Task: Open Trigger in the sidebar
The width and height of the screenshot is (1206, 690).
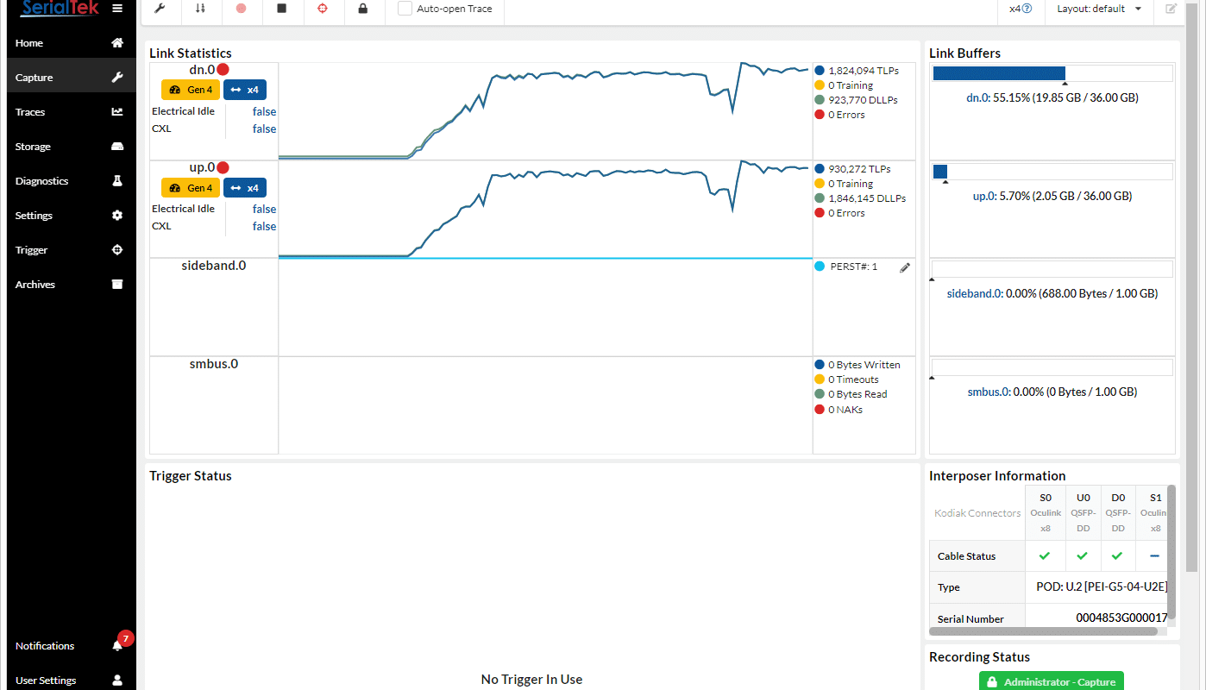Action: click(x=72, y=250)
